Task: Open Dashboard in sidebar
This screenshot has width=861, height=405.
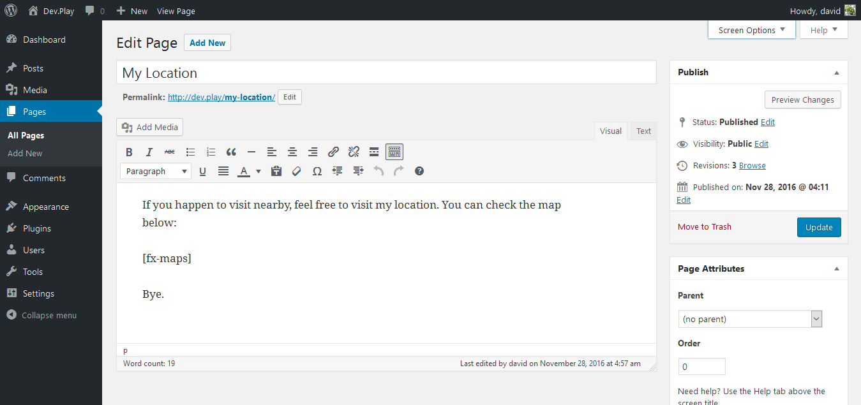Action: tap(51, 40)
